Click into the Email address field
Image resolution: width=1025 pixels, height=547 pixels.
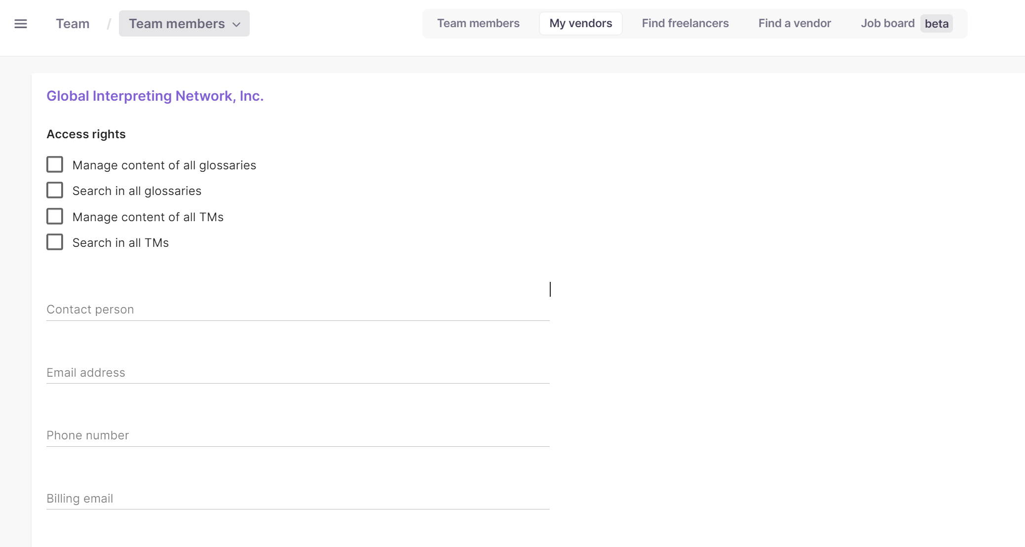click(298, 373)
